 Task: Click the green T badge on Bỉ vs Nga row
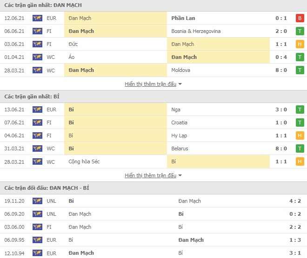click(300, 110)
